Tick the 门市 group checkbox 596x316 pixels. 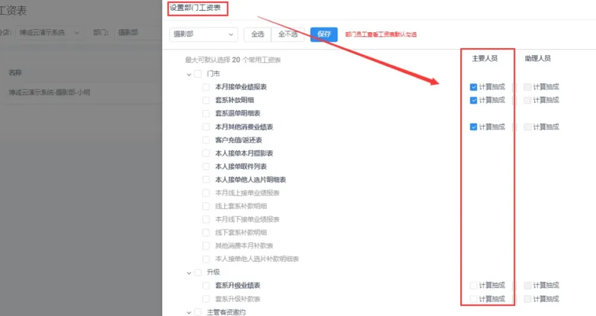(x=198, y=74)
